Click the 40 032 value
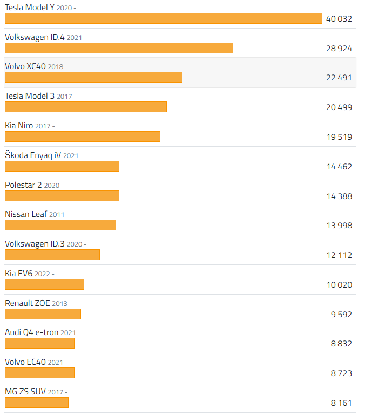Image resolution: width=365 pixels, height=416 pixels. point(339,19)
